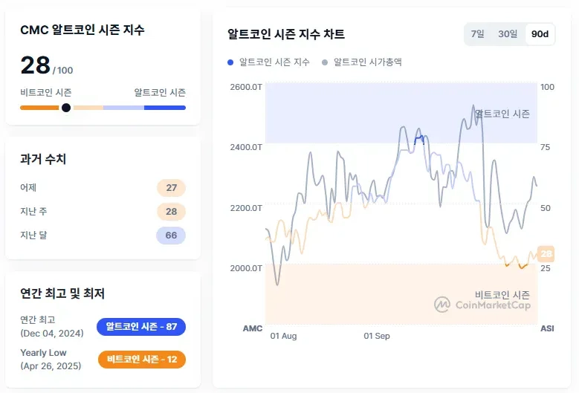Select the 7일 chart range tab
Viewport: 579px width, 393px height.
coord(477,34)
